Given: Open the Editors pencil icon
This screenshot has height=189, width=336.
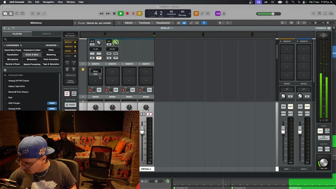Looking at the screenshot, I should [44, 13].
